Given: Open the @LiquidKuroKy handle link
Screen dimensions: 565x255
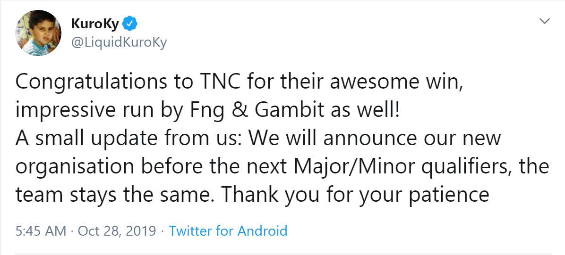Looking at the screenshot, I should click(119, 42).
